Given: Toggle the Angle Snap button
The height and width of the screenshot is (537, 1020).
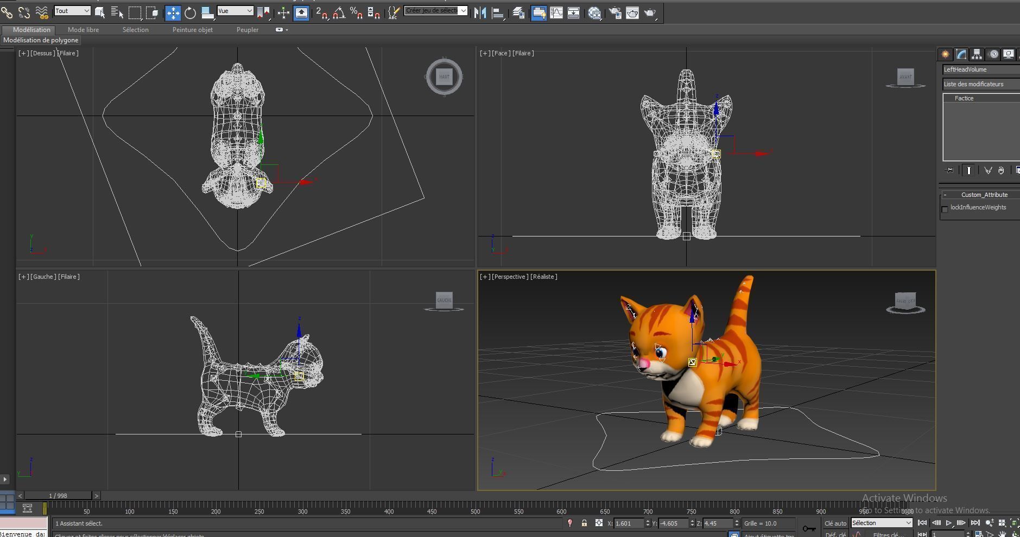Looking at the screenshot, I should [339, 12].
